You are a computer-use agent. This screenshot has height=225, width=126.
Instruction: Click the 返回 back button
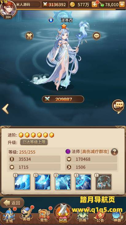pyautogui.click(x=12, y=203)
